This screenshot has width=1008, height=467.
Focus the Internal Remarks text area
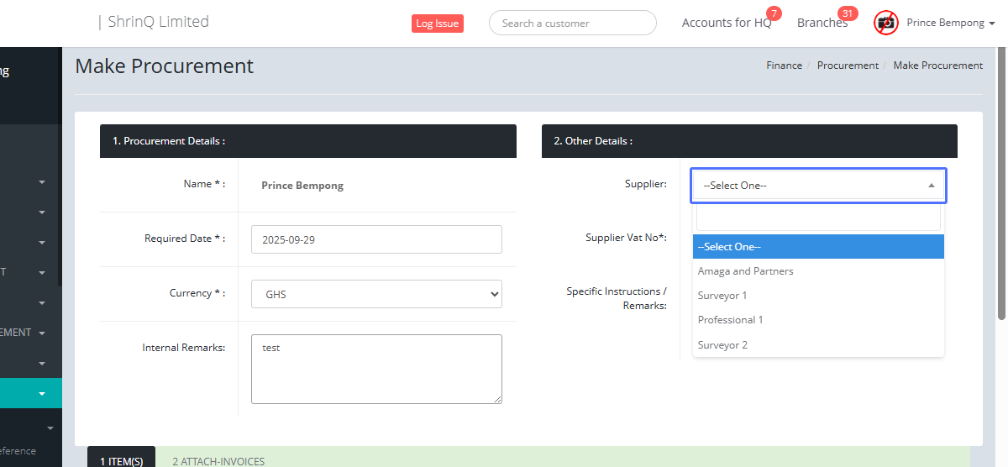tap(376, 369)
